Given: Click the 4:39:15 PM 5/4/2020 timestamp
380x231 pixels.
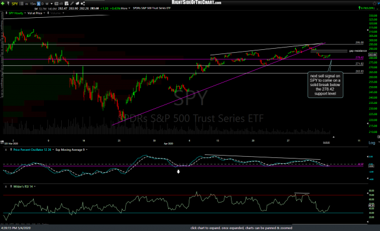Looking at the screenshot, I should pos(16,228).
